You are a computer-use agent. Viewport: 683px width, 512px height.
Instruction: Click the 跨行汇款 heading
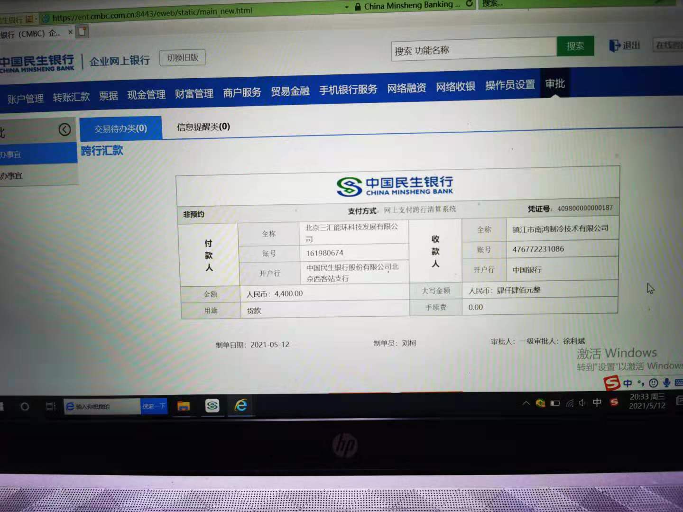(102, 151)
